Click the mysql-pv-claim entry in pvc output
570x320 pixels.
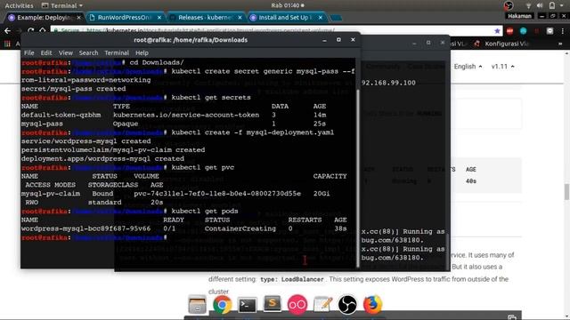coord(51,194)
